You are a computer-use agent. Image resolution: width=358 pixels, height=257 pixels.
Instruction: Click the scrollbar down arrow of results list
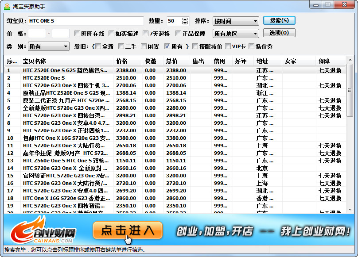(350, 210)
